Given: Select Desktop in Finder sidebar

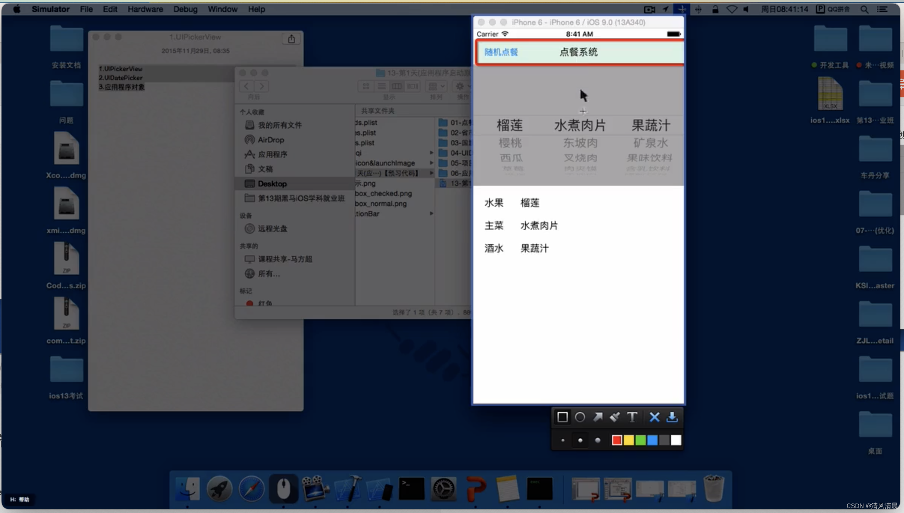Looking at the screenshot, I should point(295,183).
